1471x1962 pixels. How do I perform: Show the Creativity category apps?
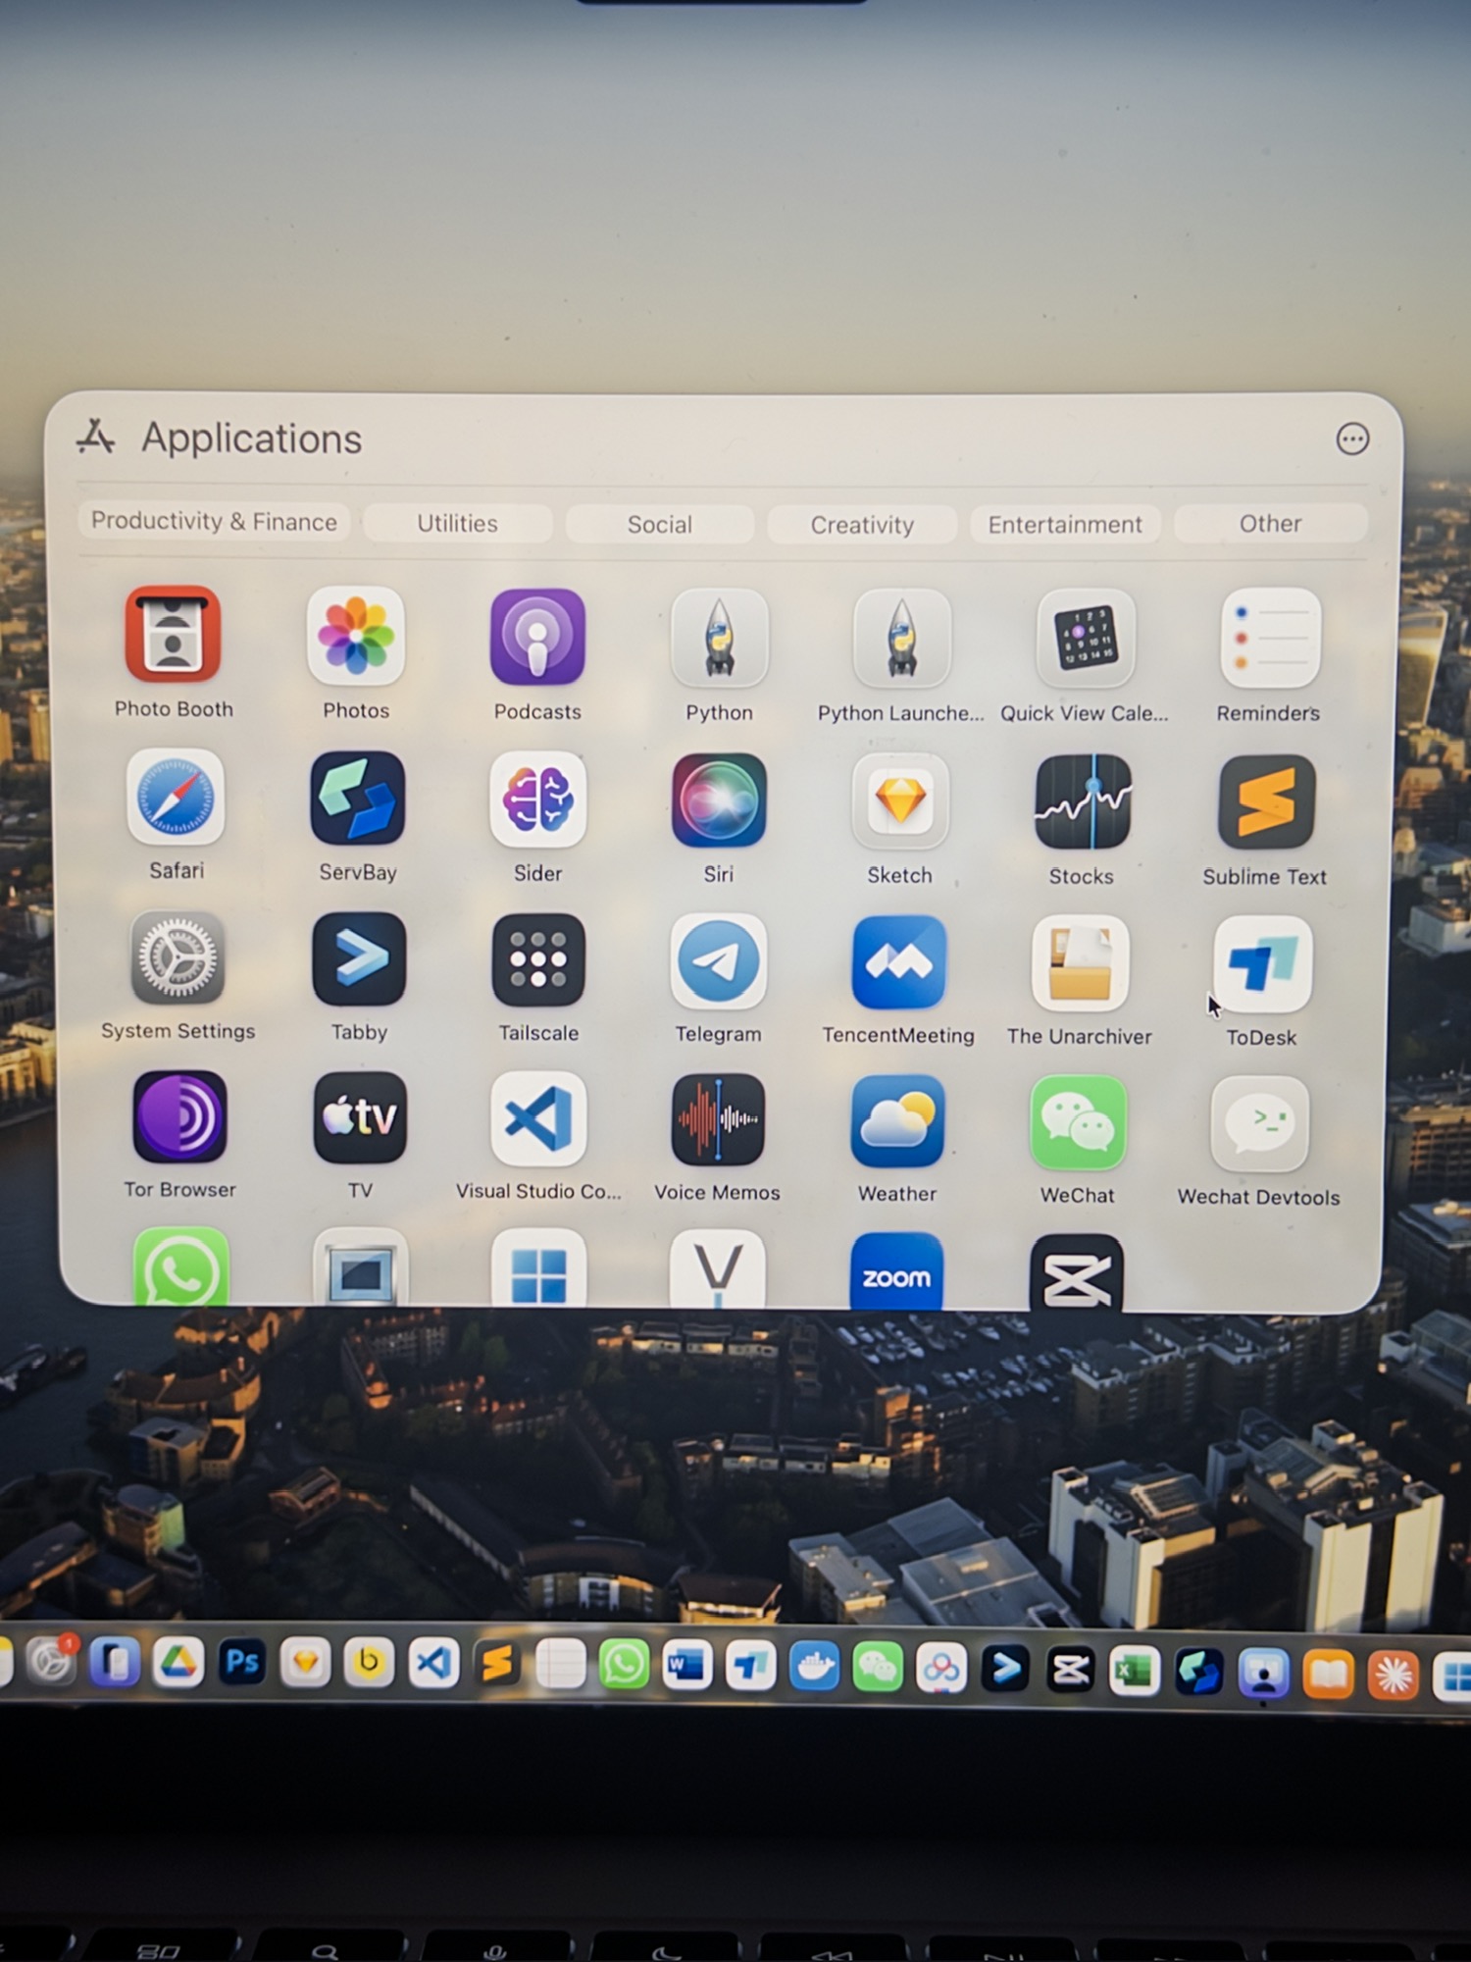861,525
